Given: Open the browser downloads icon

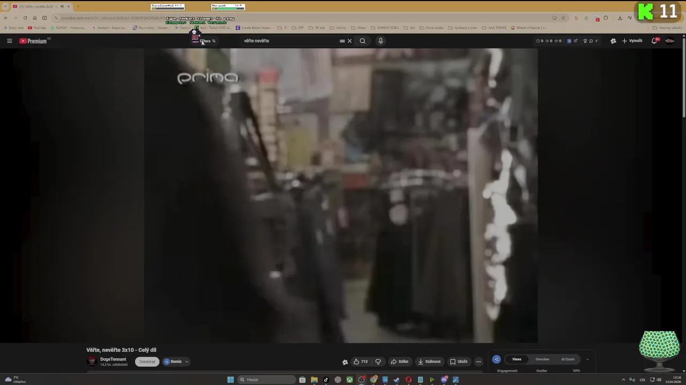Looking at the screenshot, I should [x=620, y=18].
